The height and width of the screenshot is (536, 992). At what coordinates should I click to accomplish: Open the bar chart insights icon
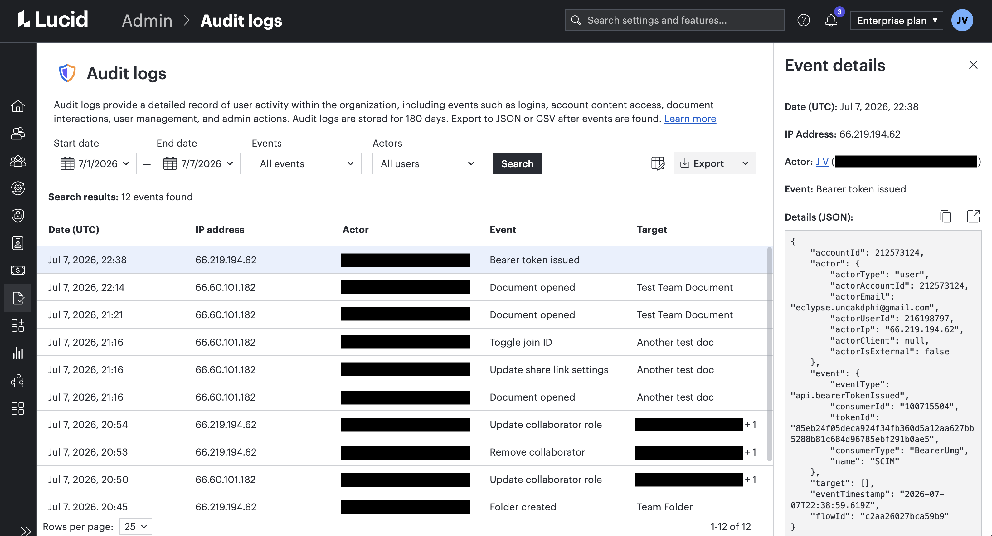coord(18,353)
